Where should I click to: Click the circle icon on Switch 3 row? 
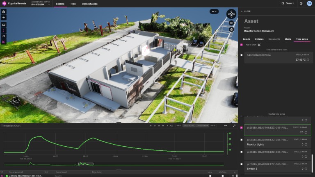point(306,169)
